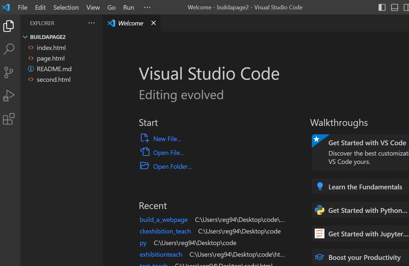Open recent folder exhibitionteach

(x=161, y=254)
